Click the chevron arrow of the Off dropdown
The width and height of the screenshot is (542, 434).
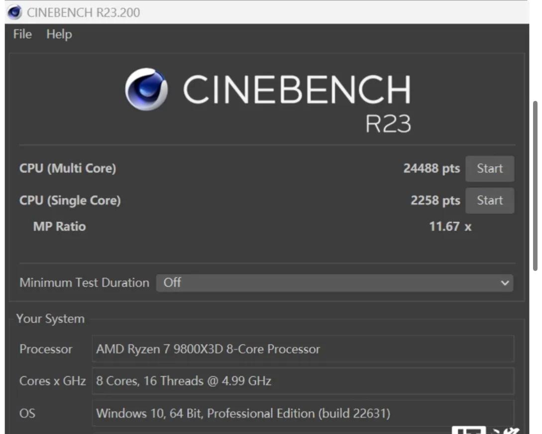point(505,283)
